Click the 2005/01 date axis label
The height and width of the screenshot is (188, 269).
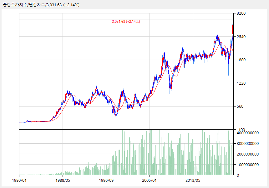pyautogui.click(x=150, y=181)
